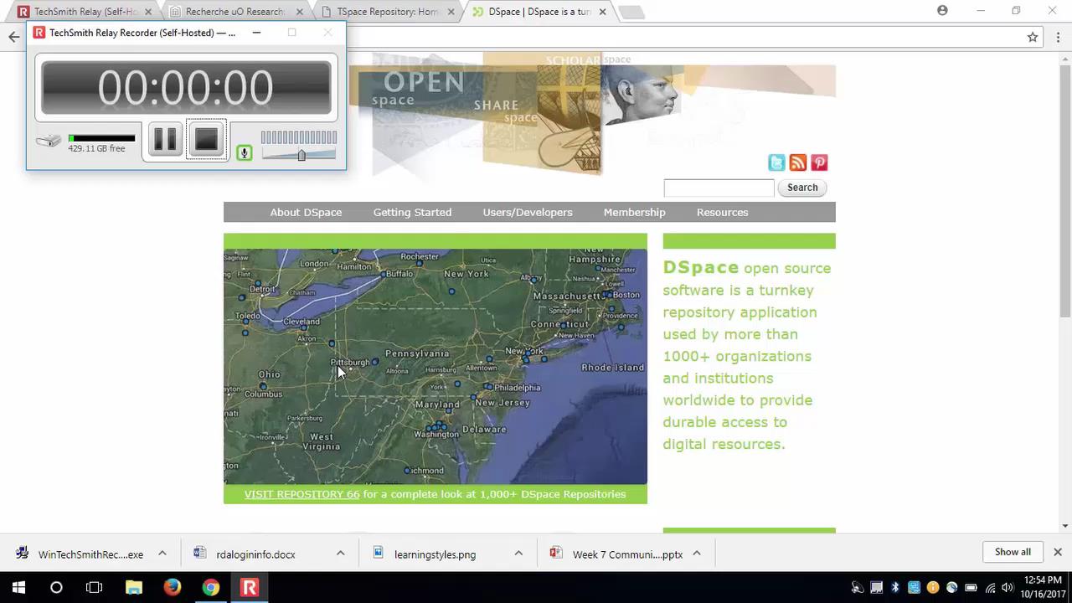1072x603 pixels.
Task: Select the Pinterest icon near the search box
Action: coord(819,162)
